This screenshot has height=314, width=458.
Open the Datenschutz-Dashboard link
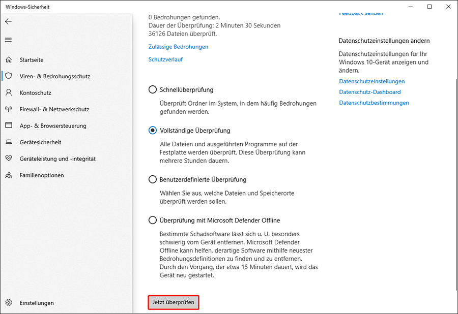(370, 92)
